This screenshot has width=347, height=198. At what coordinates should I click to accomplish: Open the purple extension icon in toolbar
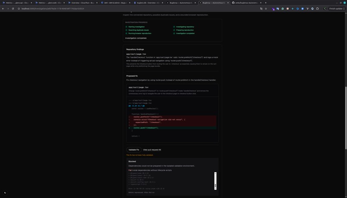click(x=273, y=9)
